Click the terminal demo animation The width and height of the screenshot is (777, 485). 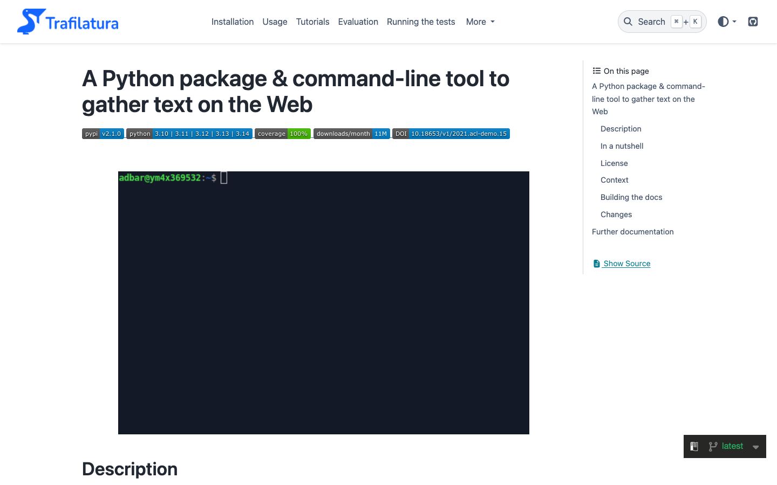click(324, 303)
